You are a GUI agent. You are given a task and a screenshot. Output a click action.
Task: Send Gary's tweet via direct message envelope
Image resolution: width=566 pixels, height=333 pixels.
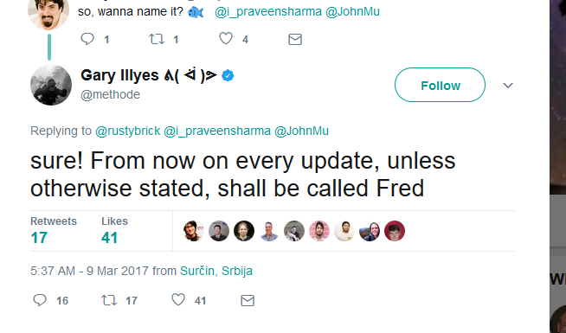248,300
